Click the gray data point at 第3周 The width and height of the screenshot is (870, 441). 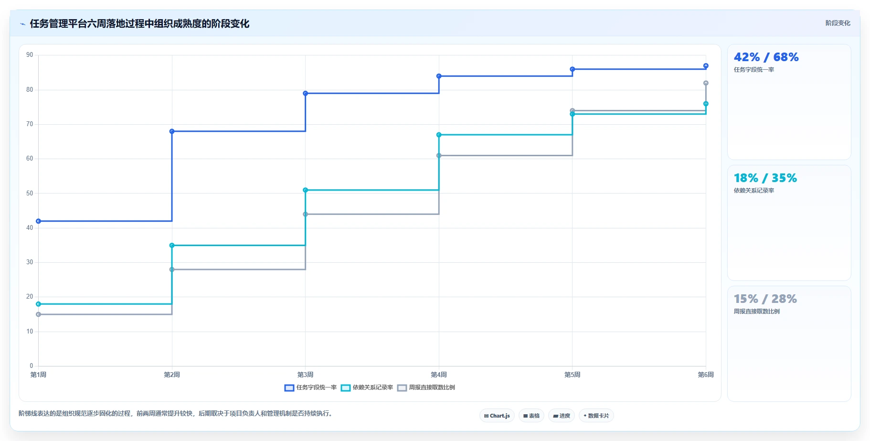point(306,214)
